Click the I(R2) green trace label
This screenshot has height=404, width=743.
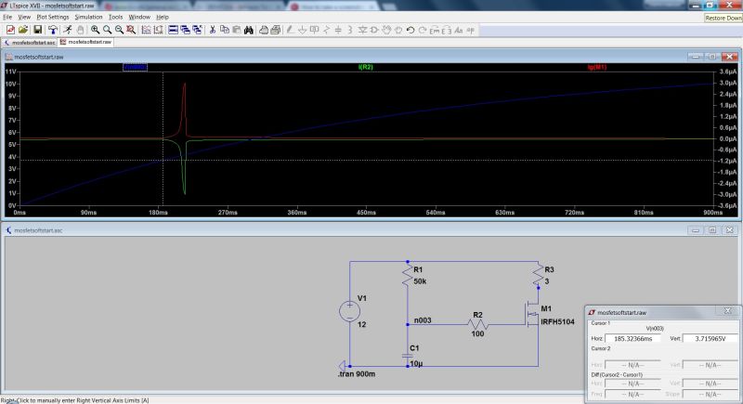click(x=365, y=67)
